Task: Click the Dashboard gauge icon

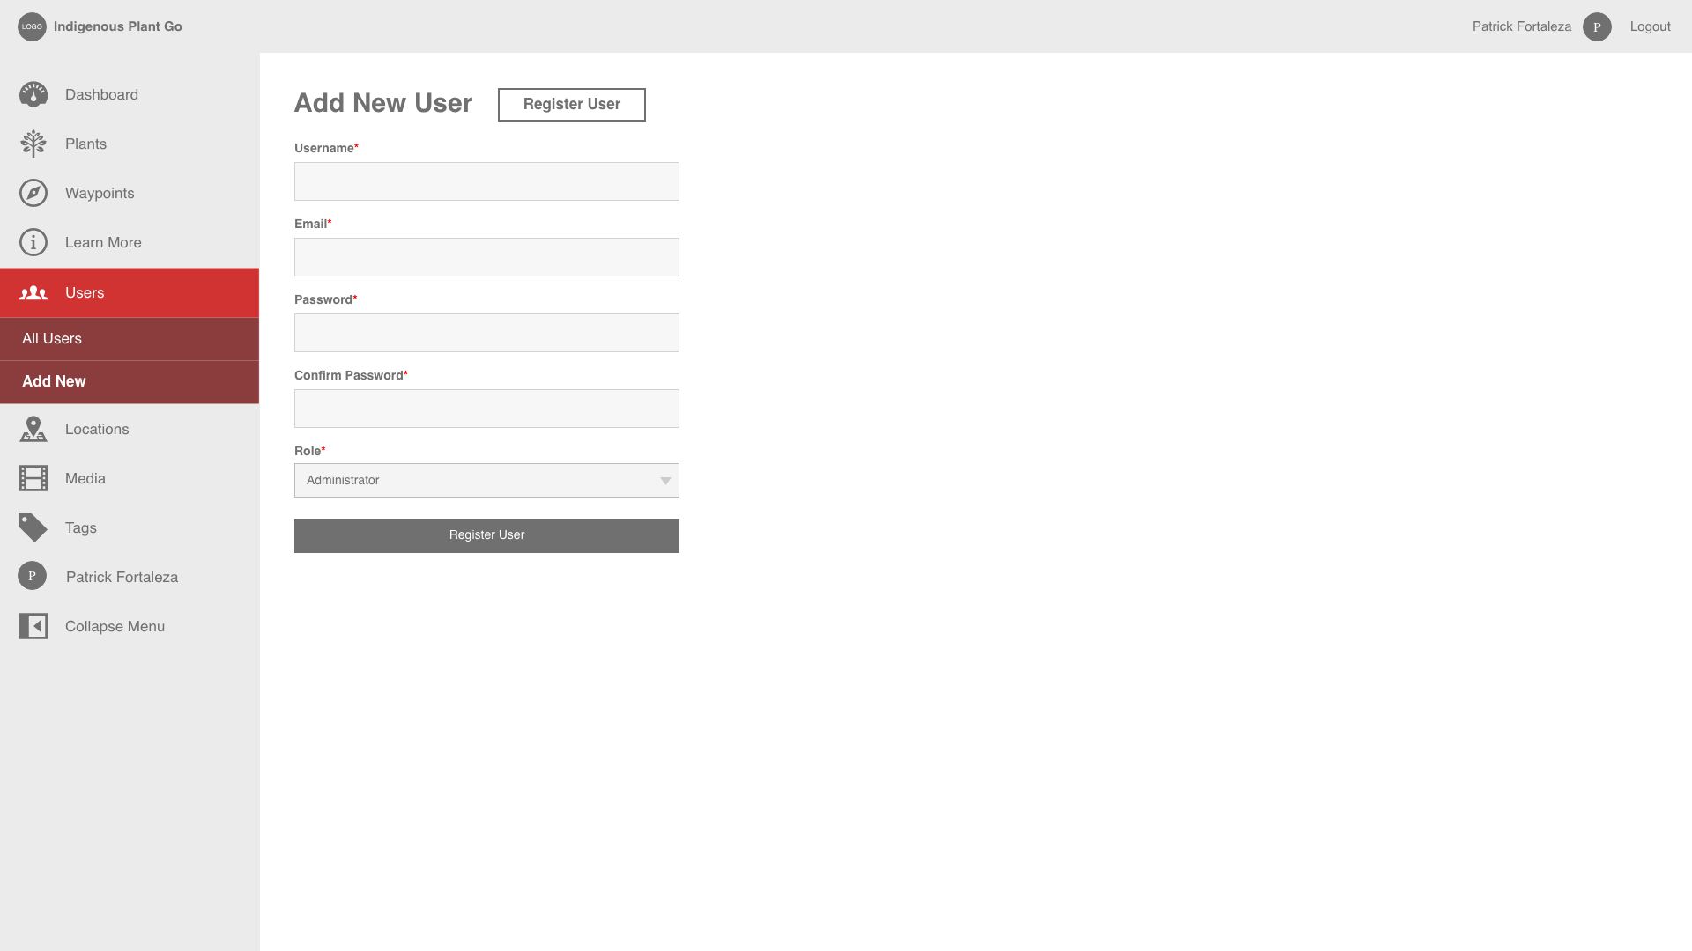Action: pyautogui.click(x=33, y=94)
